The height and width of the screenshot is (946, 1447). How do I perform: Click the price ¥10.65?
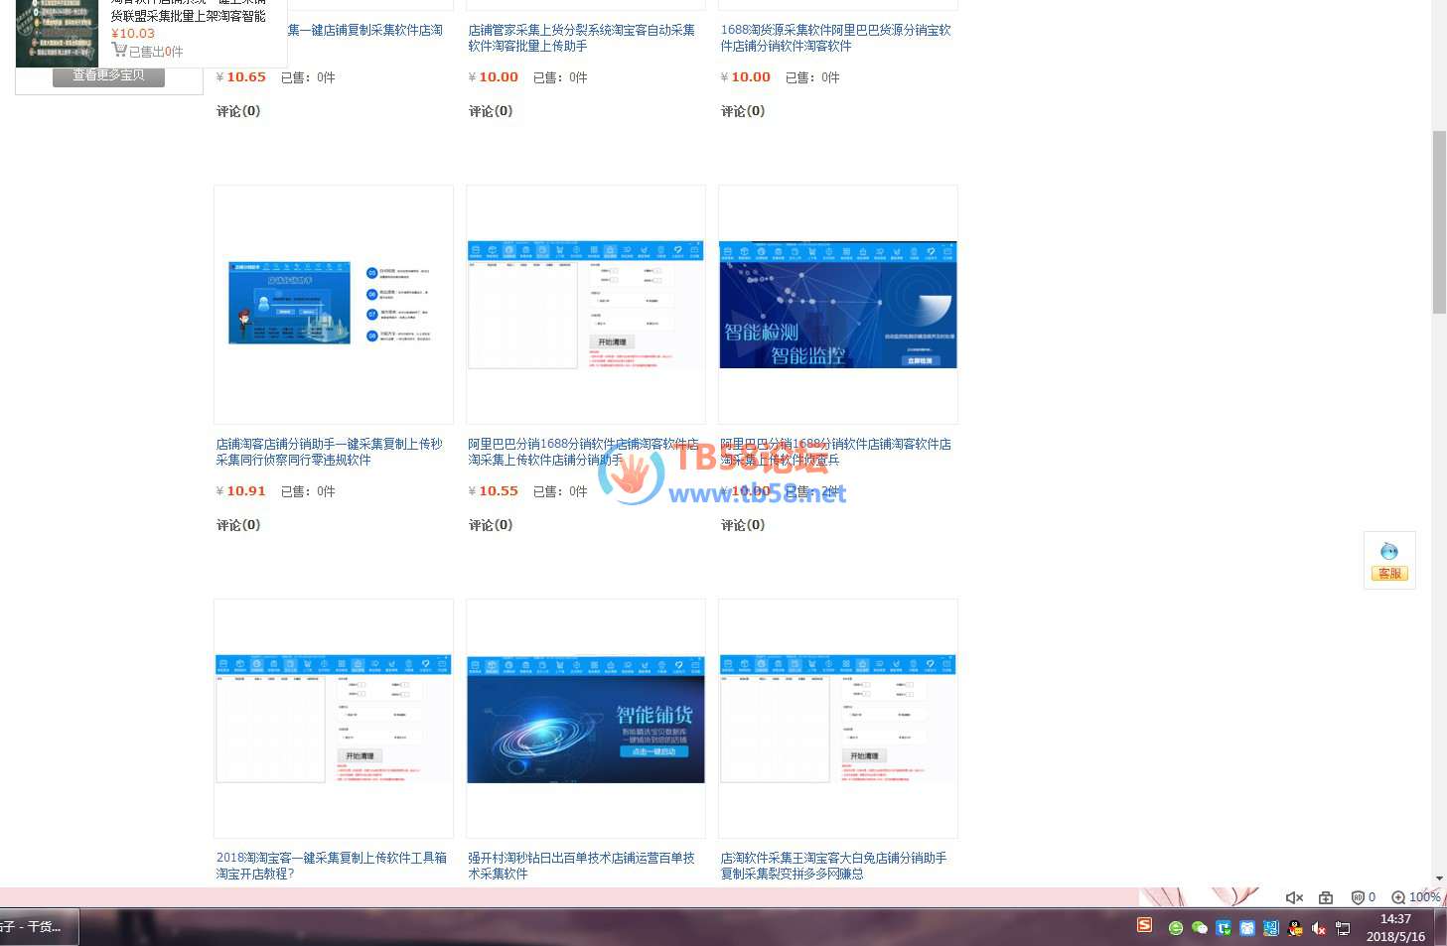241,77
